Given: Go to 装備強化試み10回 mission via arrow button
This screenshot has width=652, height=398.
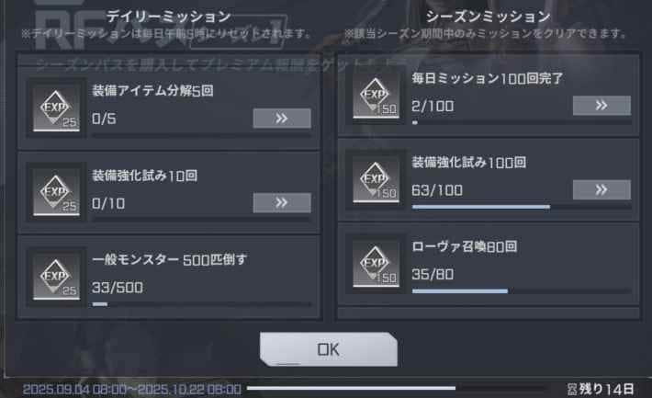Looking at the screenshot, I should click(x=282, y=203).
